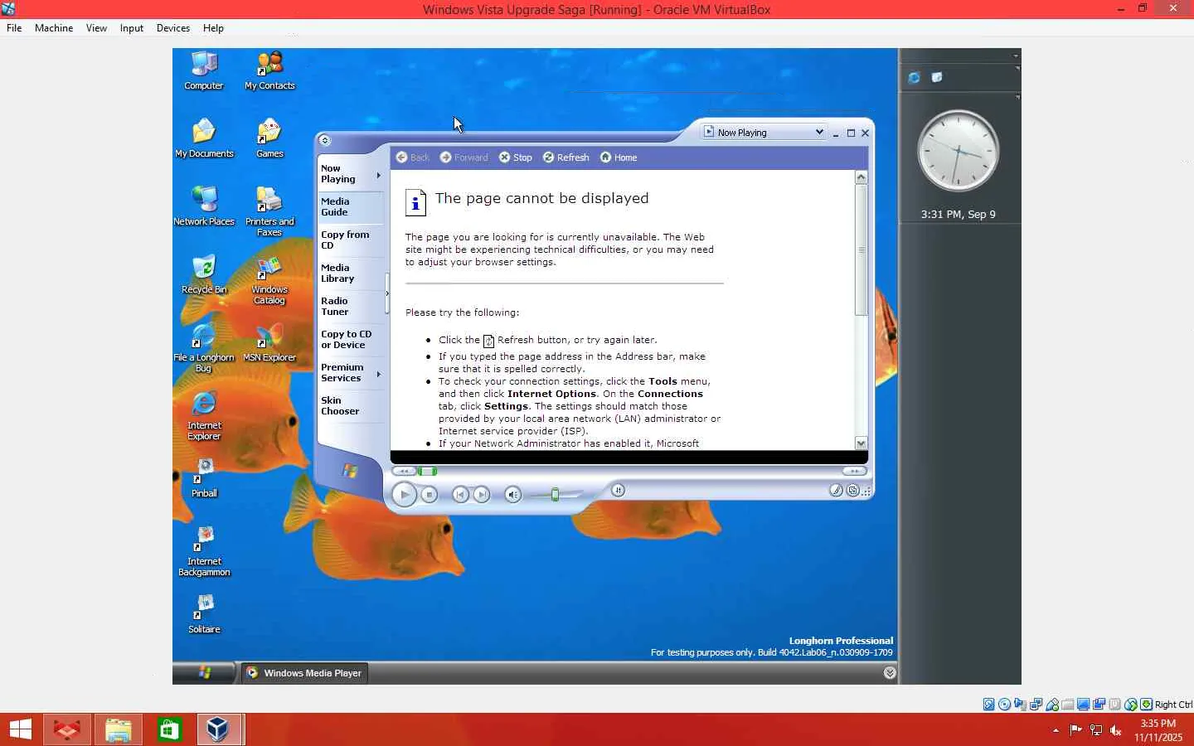Open the Computer desktop icon

pos(204,70)
